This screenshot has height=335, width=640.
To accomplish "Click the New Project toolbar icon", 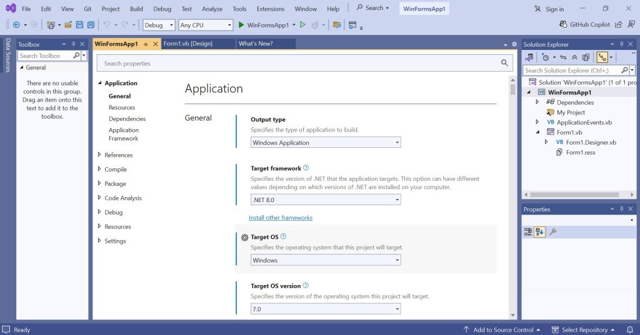I will click(x=51, y=25).
